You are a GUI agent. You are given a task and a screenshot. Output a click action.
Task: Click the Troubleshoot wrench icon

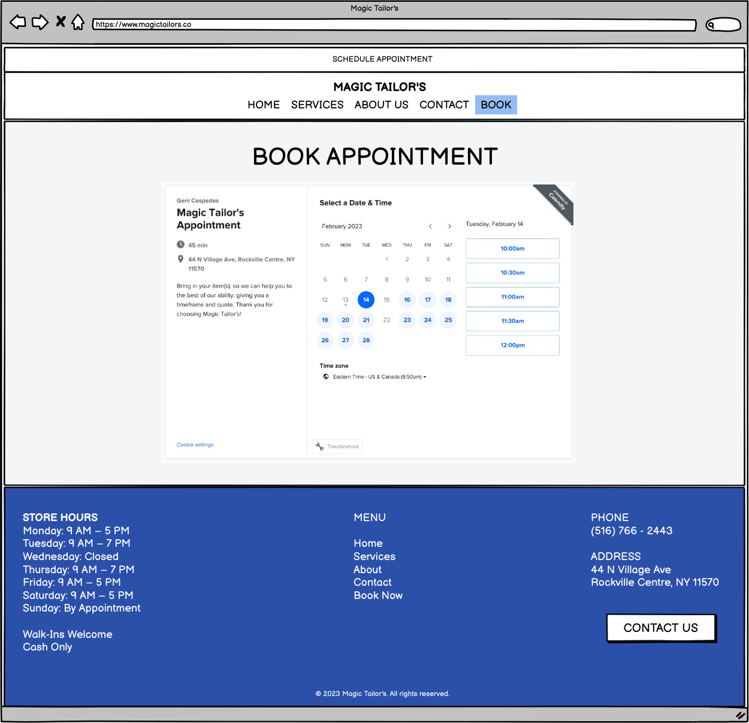click(320, 446)
